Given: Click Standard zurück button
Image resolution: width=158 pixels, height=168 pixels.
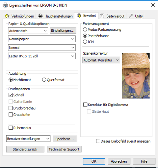Looking at the screenshot, I should [x=25, y=149].
